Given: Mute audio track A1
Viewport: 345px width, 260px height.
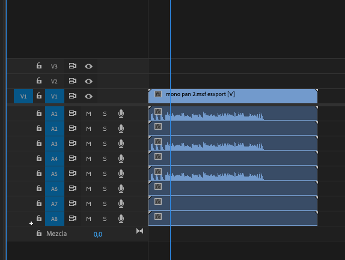Looking at the screenshot, I should [88, 114].
